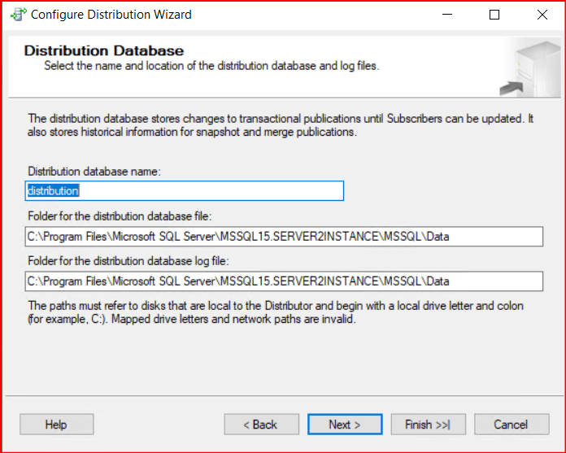Click the 'Folder for the distribution database log file:' label
Image resolution: width=566 pixels, height=453 pixels.
pyautogui.click(x=128, y=261)
